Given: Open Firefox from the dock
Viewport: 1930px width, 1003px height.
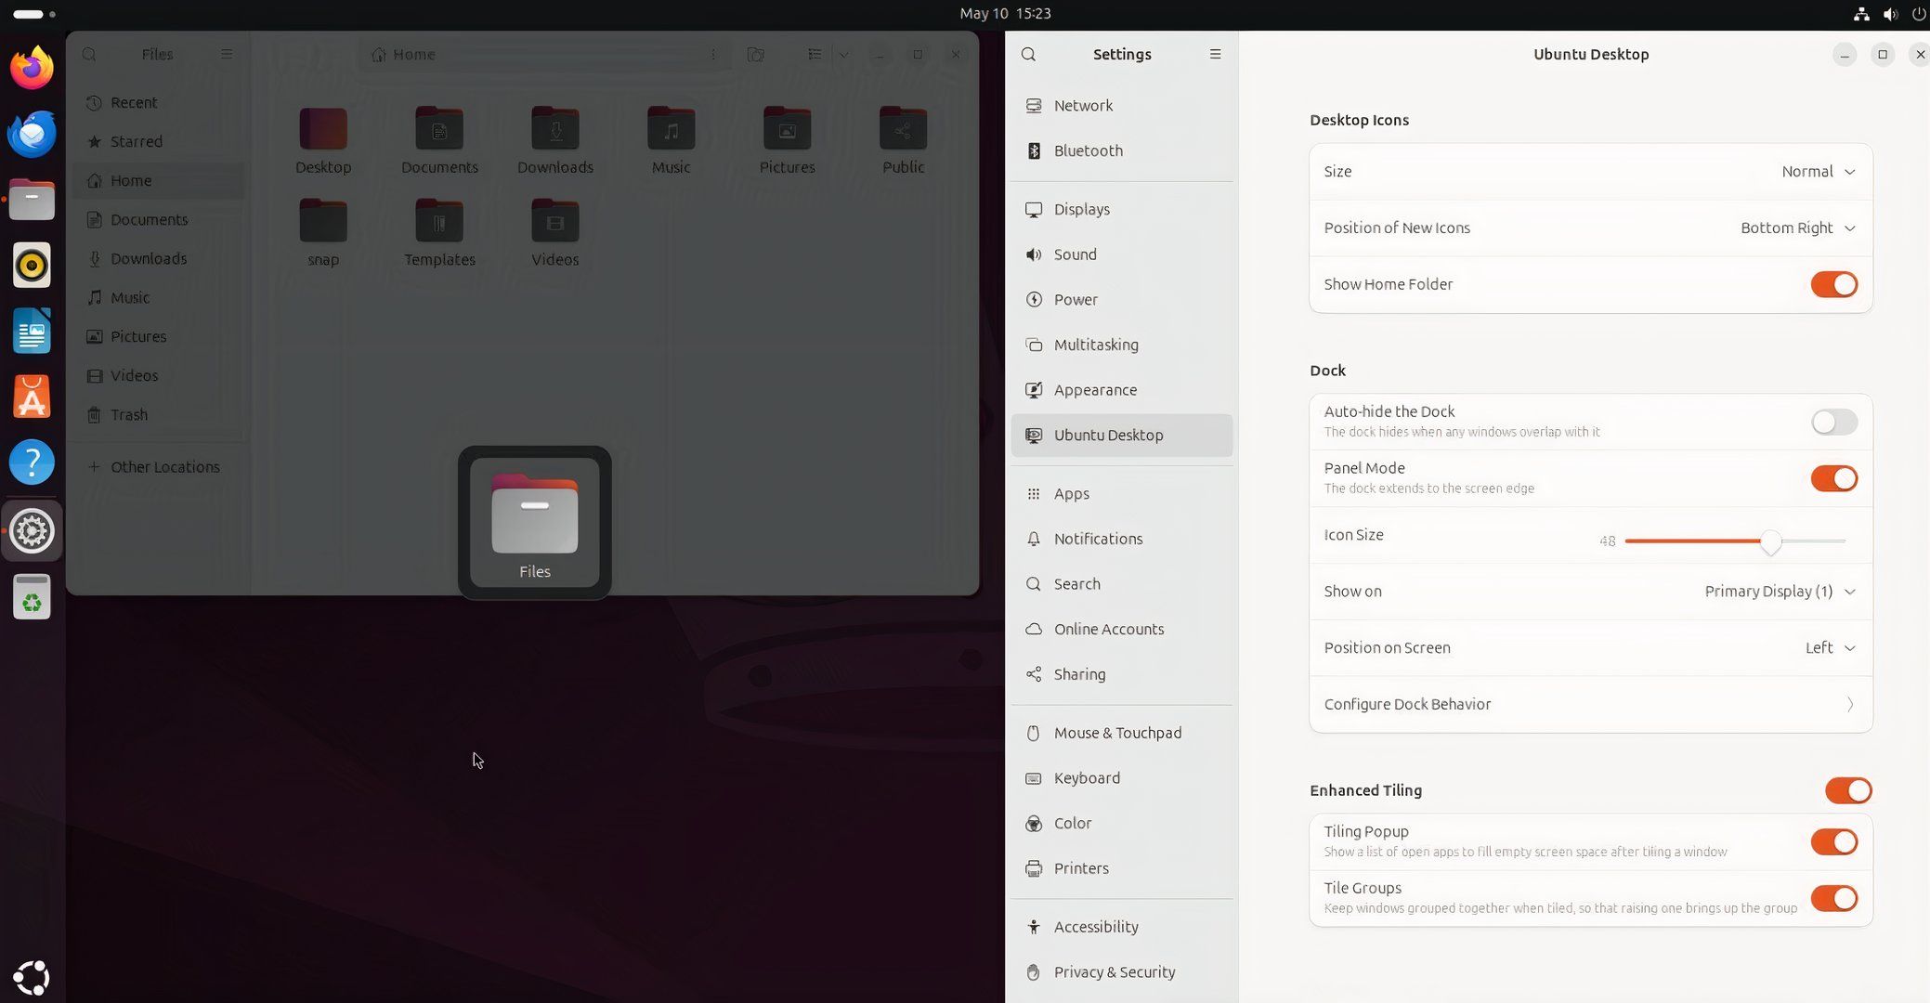Looking at the screenshot, I should 32,68.
